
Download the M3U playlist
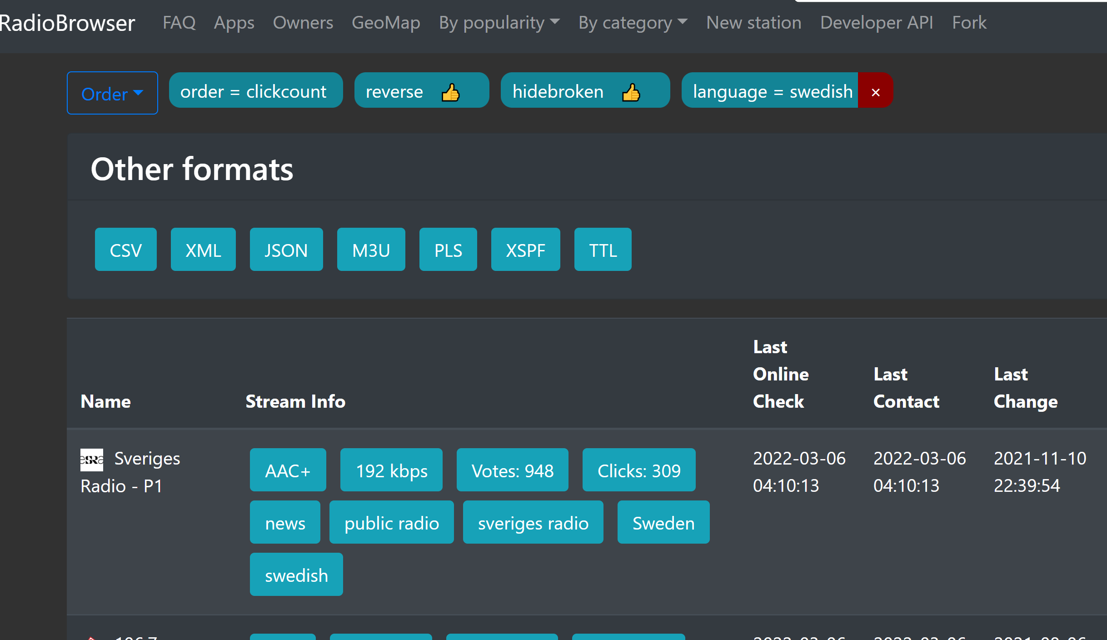pos(371,250)
